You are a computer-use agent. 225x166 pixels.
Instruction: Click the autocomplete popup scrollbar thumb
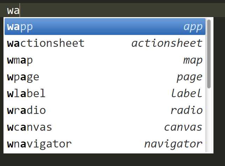209,54
